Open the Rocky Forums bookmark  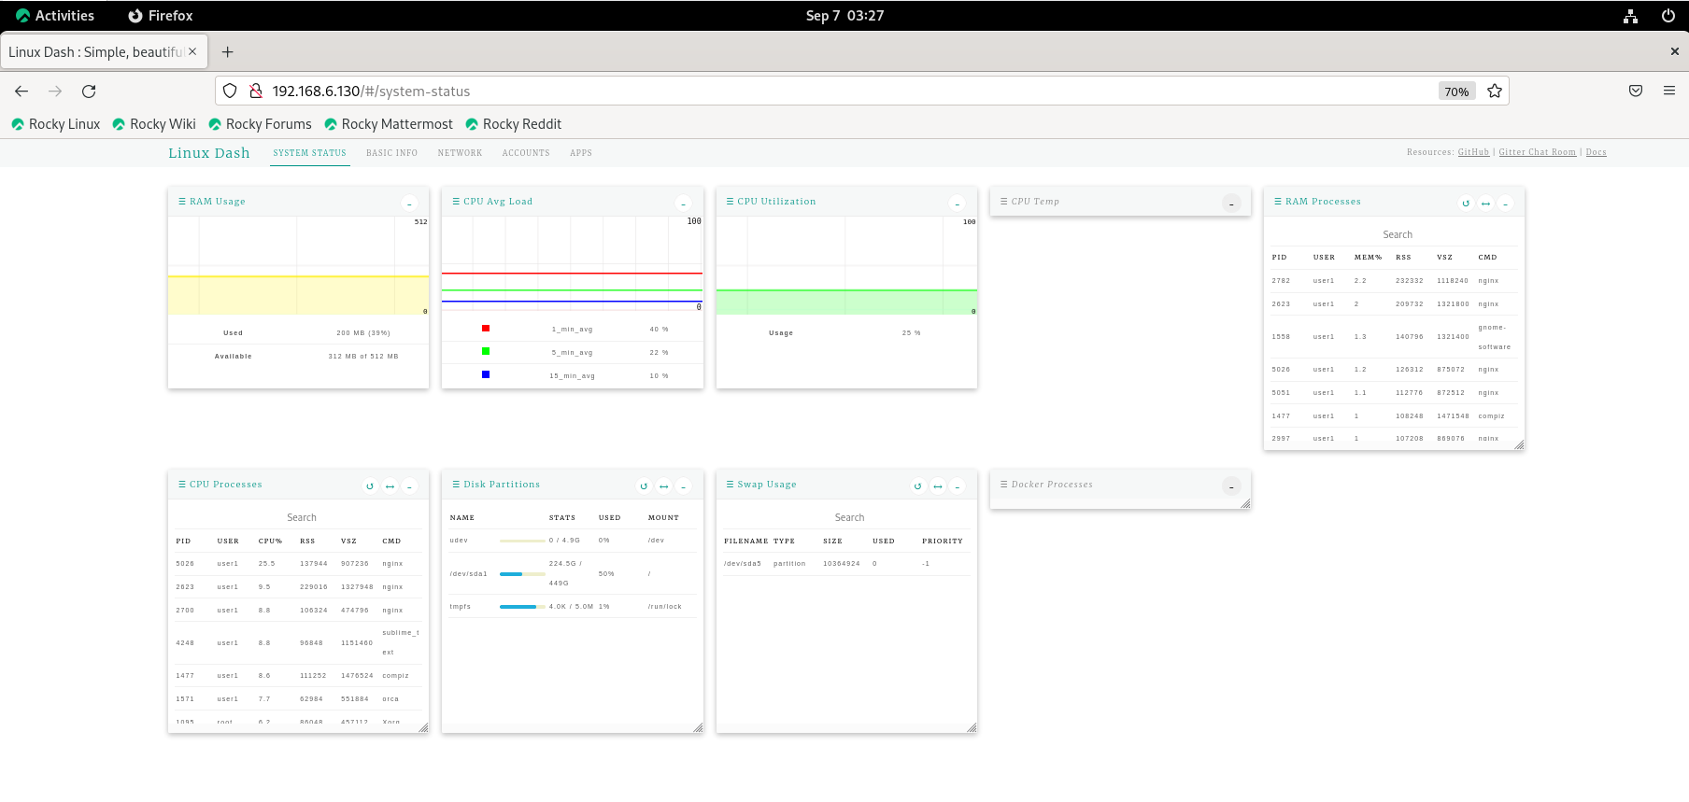(x=261, y=124)
